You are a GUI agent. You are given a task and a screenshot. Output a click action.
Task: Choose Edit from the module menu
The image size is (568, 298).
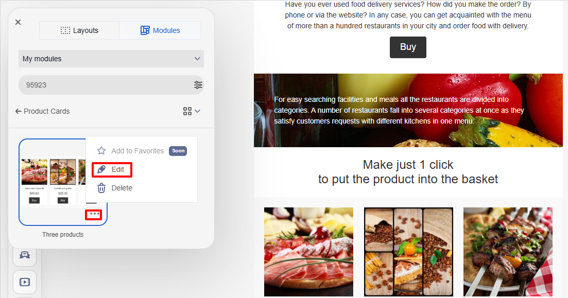coord(112,169)
